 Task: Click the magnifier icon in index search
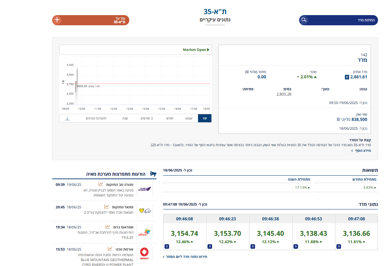[304, 20]
